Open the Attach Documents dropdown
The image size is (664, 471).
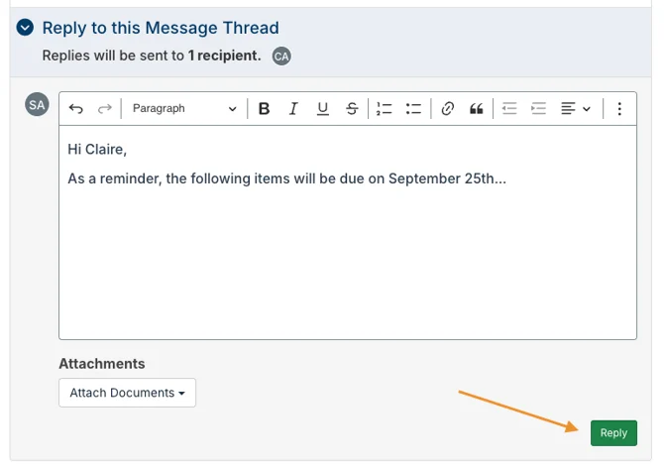(x=127, y=393)
